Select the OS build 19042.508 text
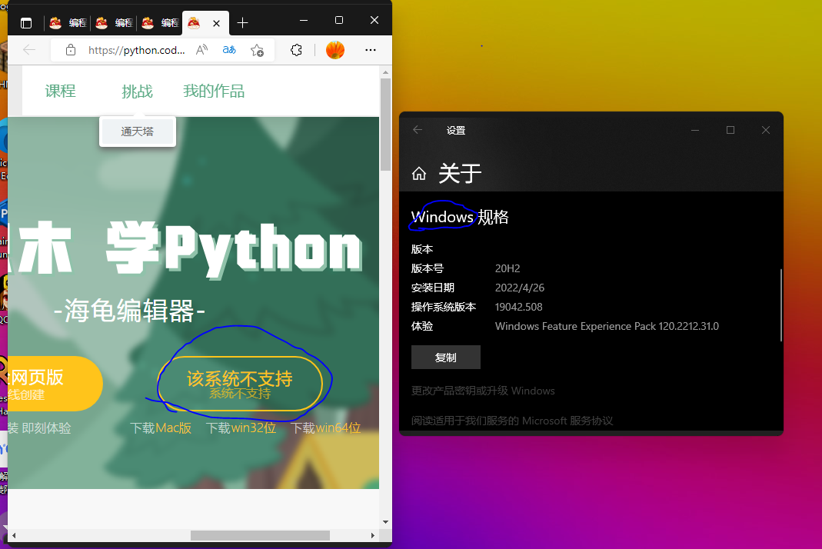The height and width of the screenshot is (549, 822). click(518, 307)
